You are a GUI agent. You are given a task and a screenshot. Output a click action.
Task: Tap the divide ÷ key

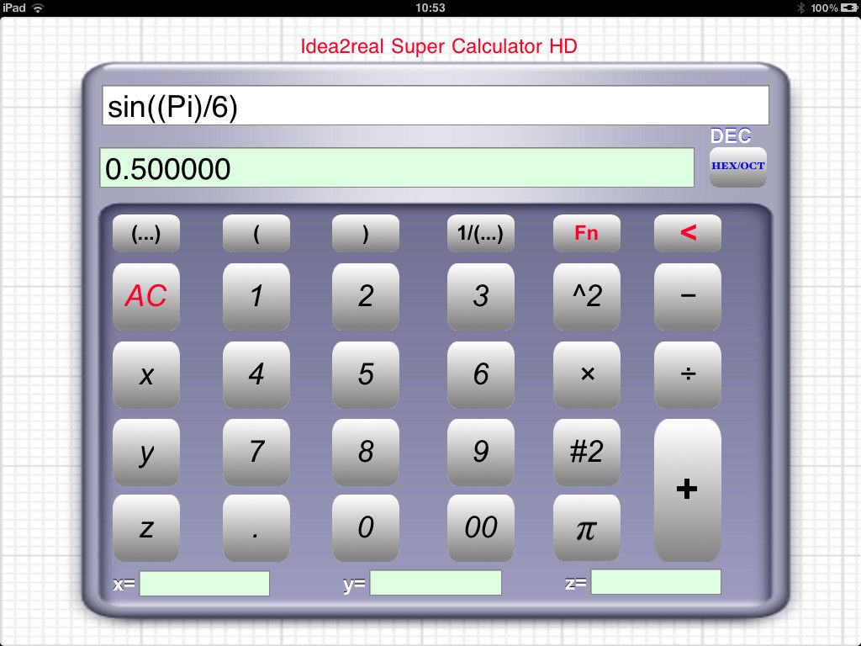[x=688, y=374]
